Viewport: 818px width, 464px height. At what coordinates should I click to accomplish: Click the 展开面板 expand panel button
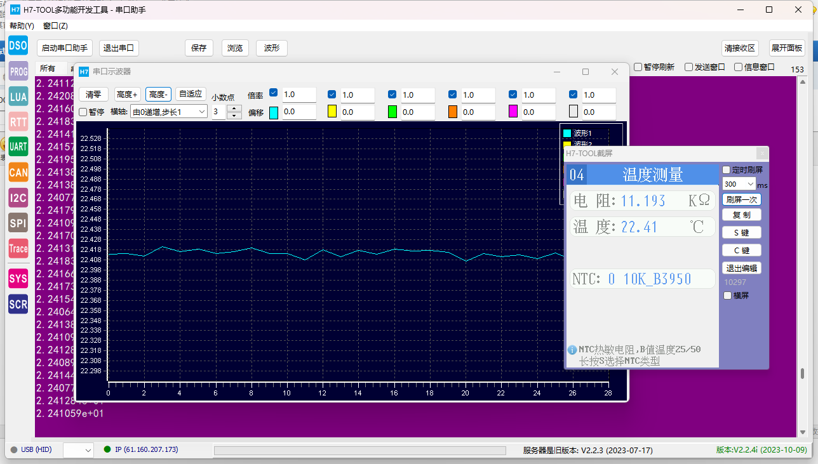pyautogui.click(x=787, y=48)
